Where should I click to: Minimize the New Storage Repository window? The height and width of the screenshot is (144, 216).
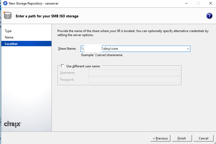(x=186, y=3)
